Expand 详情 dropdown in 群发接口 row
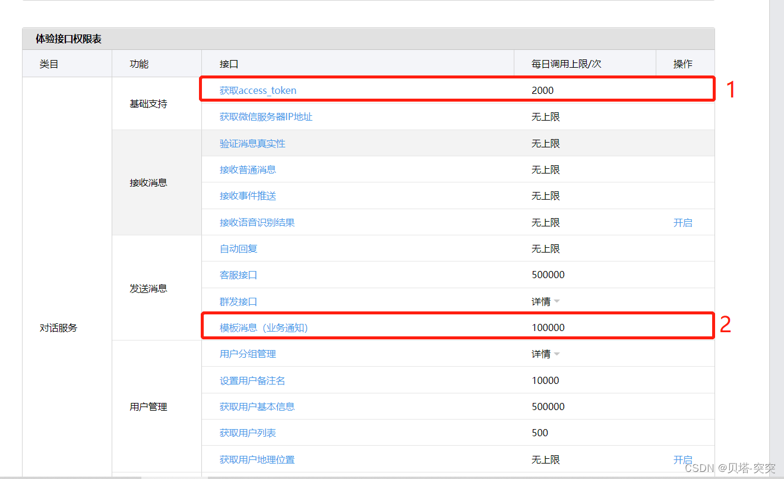This screenshot has width=784, height=479. (546, 301)
